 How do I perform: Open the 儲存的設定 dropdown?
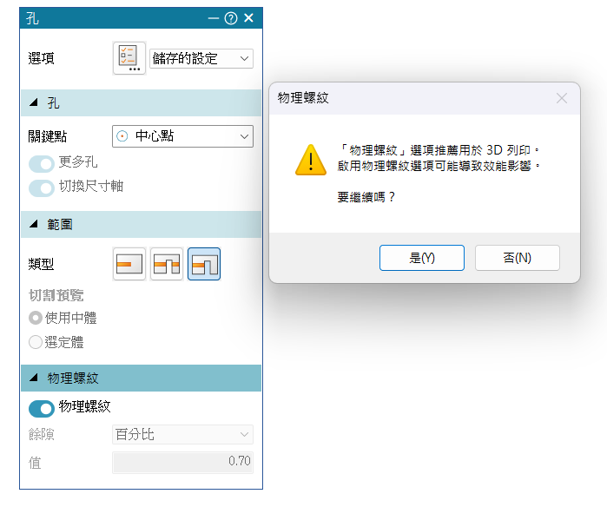(x=201, y=58)
